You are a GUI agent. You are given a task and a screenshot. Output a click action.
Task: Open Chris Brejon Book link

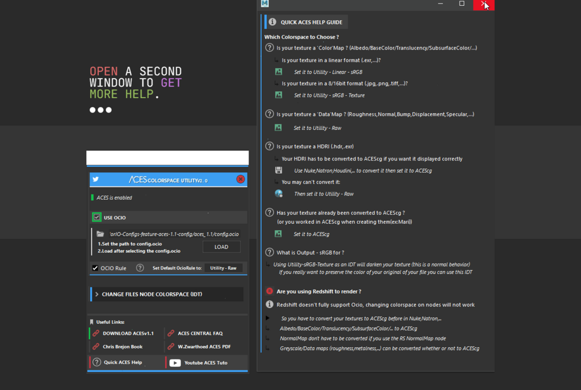pos(123,347)
